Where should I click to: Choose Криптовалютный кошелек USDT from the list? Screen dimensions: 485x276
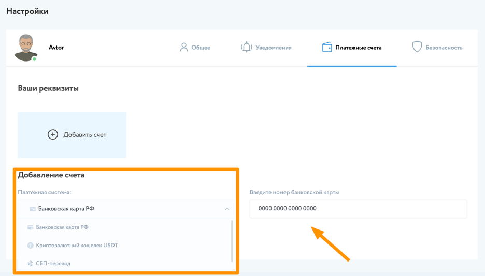pos(77,246)
